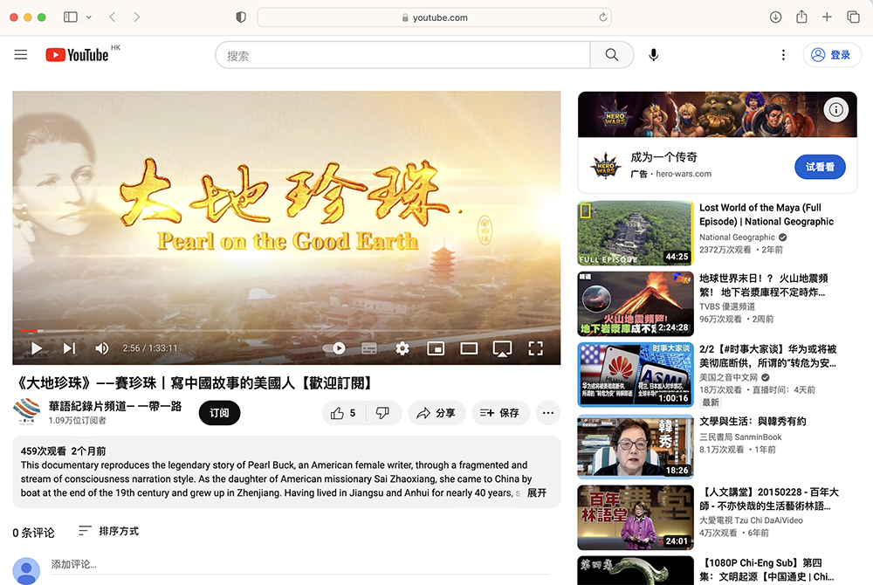Image resolution: width=873 pixels, height=585 pixels.
Task: Open the 人文講堂 20150228 video title
Action: click(x=769, y=499)
